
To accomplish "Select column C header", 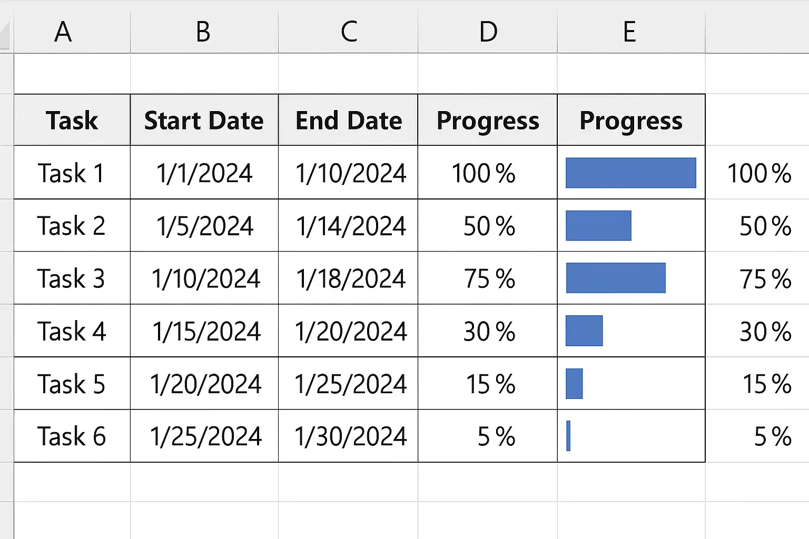I will [348, 32].
